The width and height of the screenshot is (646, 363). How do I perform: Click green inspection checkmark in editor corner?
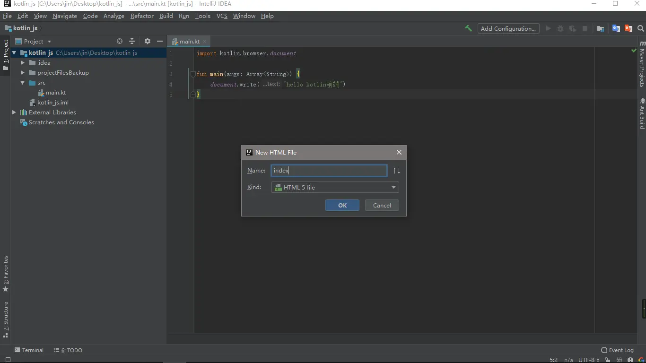pyautogui.click(x=634, y=50)
